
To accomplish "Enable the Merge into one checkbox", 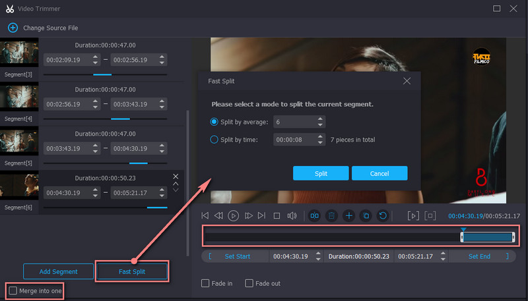I will point(13,290).
